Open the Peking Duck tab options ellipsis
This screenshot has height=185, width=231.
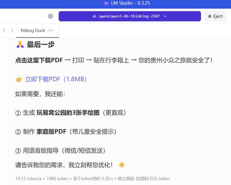click(x=51, y=31)
